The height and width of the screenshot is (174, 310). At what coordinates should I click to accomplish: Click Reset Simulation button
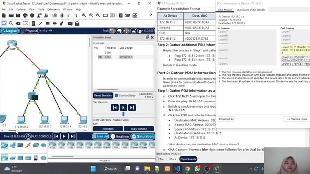pos(103,96)
